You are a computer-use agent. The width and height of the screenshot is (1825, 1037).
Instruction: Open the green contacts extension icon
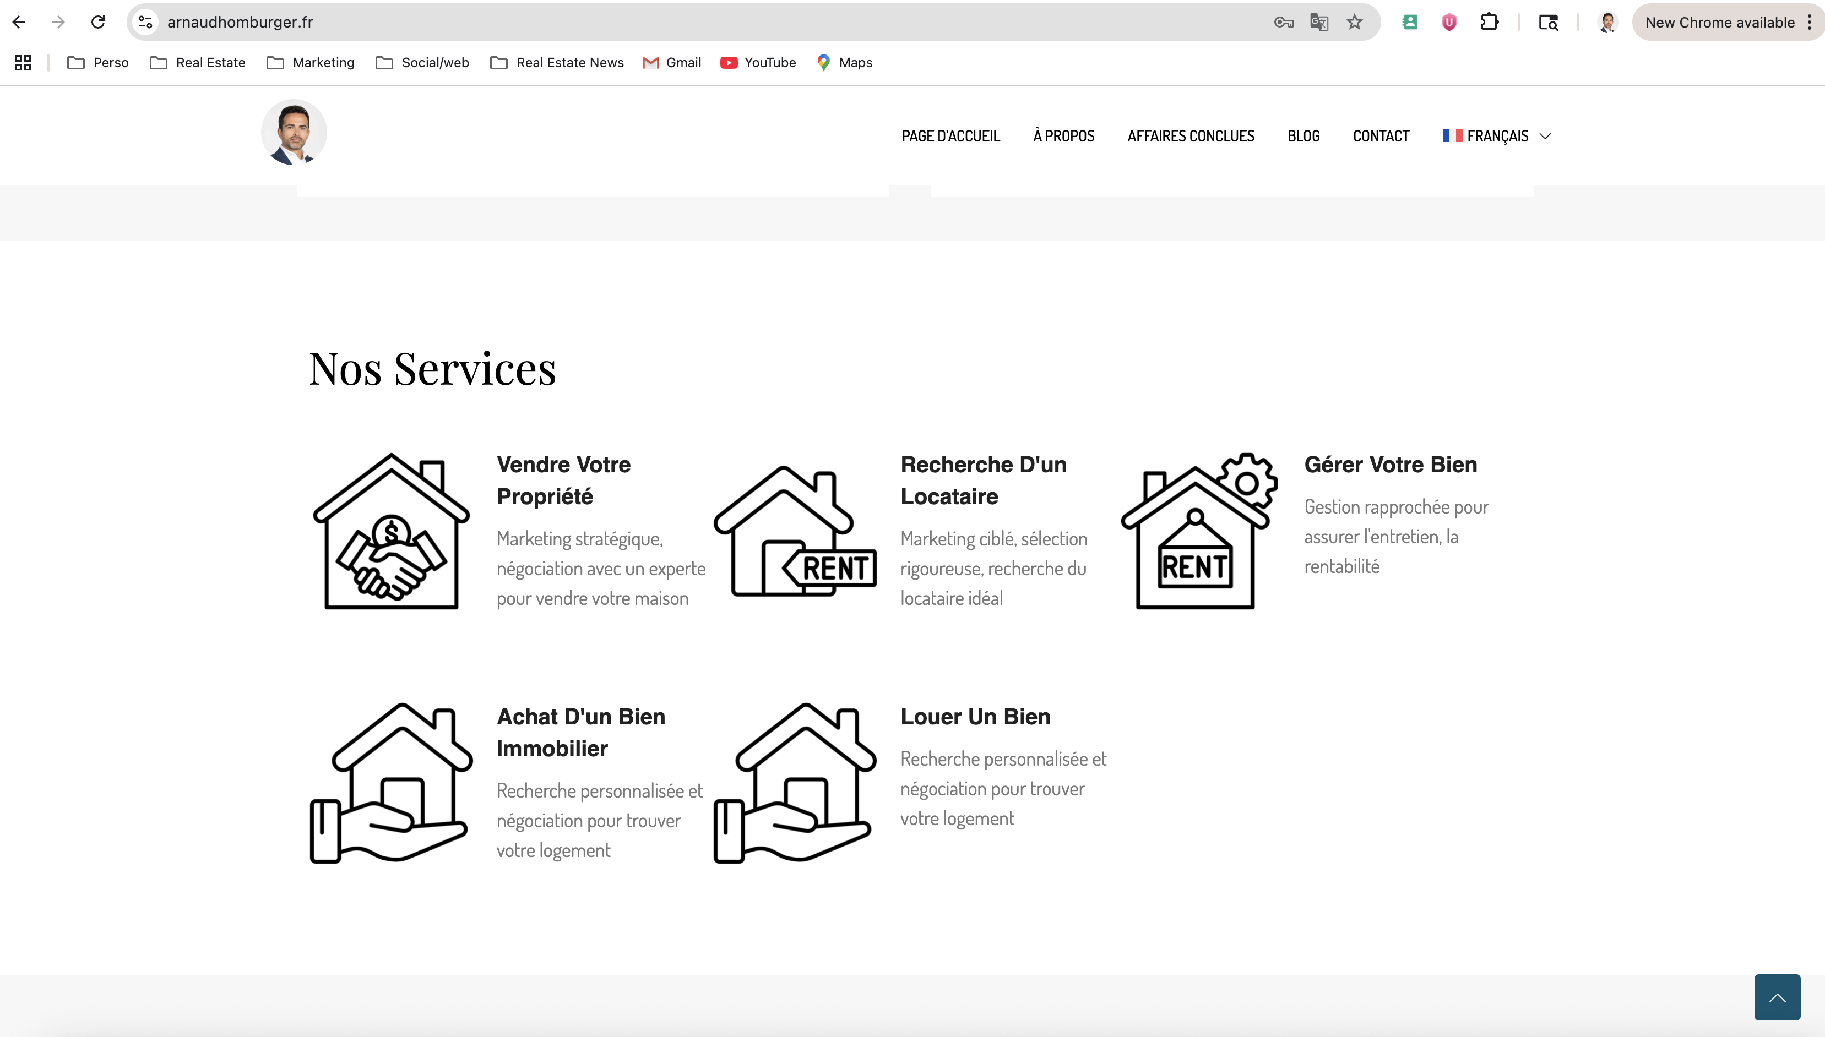pos(1410,22)
